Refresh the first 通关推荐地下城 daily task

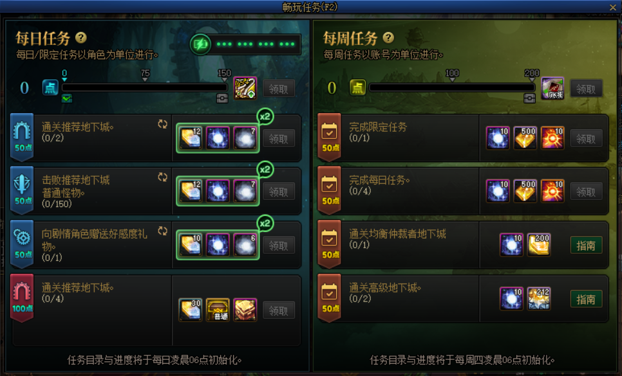pyautogui.click(x=162, y=124)
